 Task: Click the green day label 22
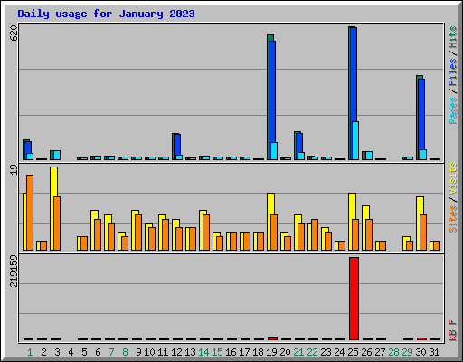(312, 352)
